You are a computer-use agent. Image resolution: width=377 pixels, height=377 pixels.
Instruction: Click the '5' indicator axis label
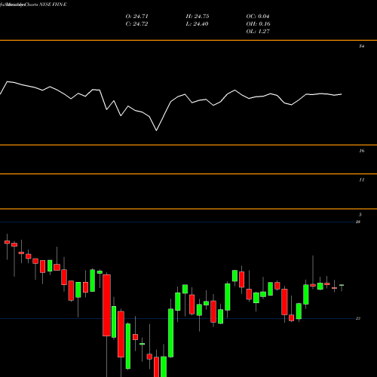click(360, 215)
